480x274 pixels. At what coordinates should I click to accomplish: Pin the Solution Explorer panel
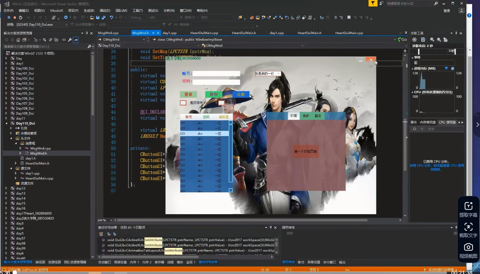(87, 33)
